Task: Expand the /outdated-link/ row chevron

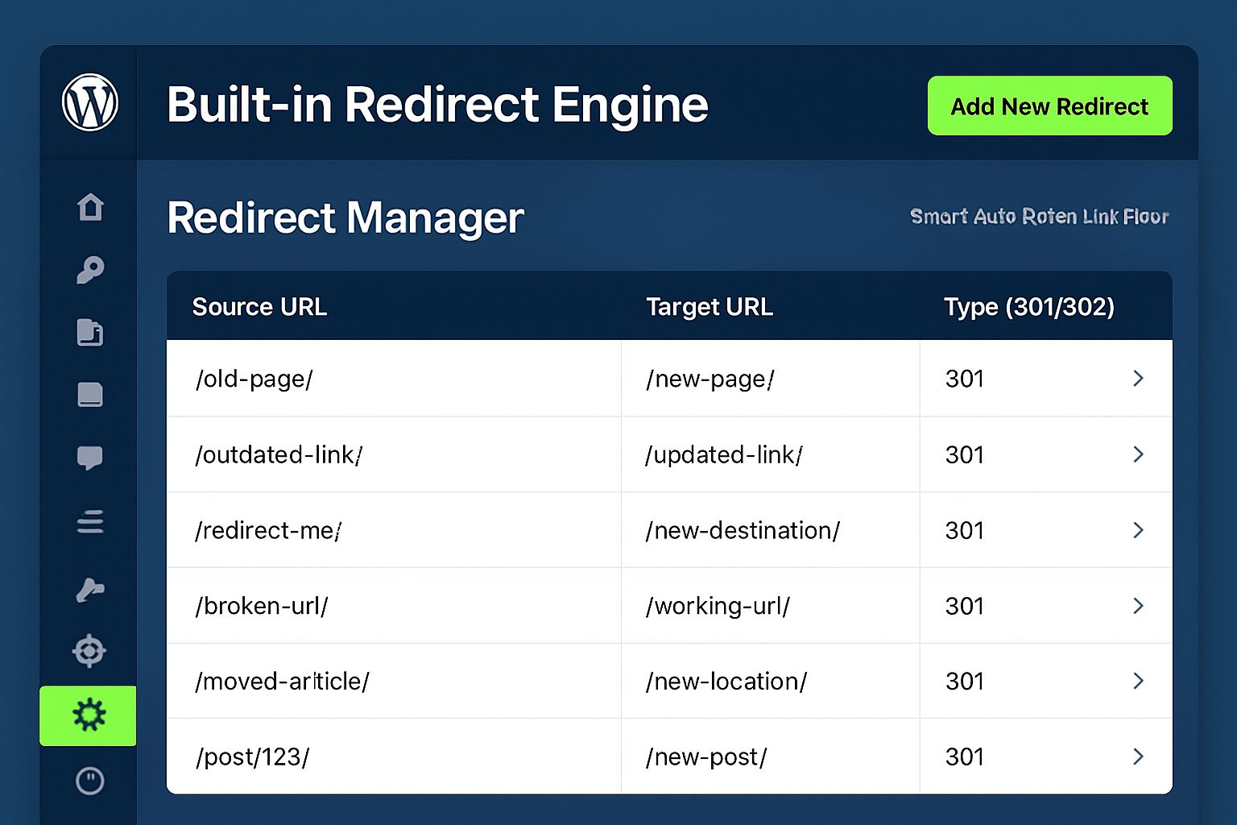Action: (1138, 454)
